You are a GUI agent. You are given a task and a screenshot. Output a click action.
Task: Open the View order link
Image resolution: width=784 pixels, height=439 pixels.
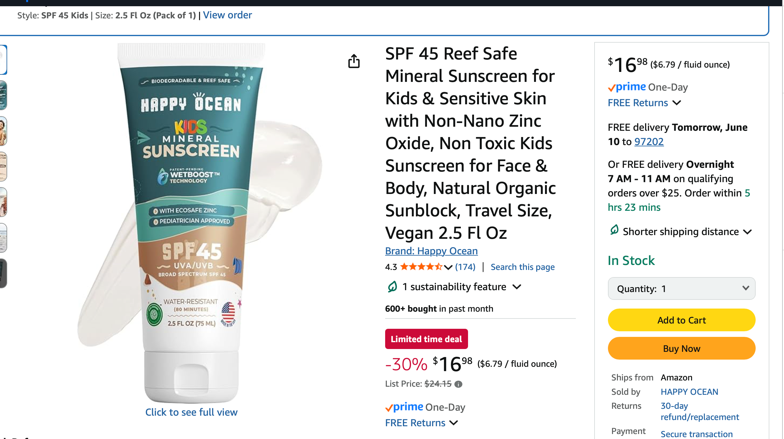(227, 15)
